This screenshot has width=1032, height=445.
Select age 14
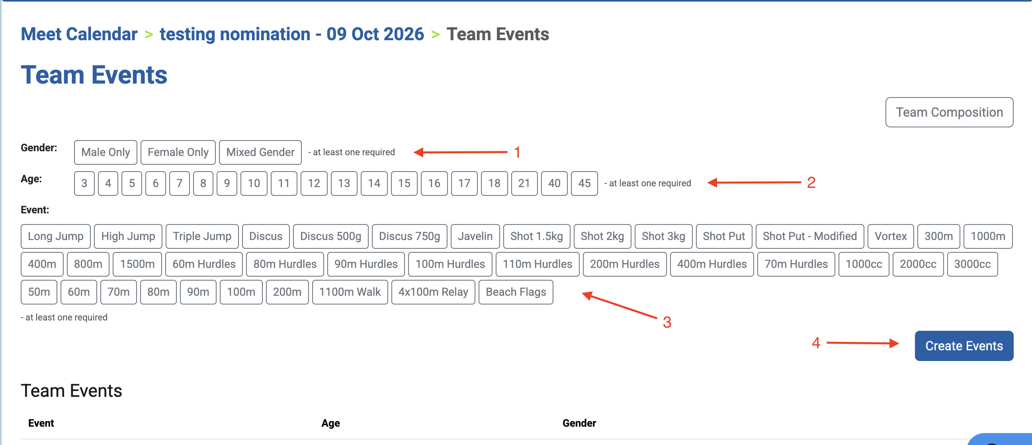[374, 183]
